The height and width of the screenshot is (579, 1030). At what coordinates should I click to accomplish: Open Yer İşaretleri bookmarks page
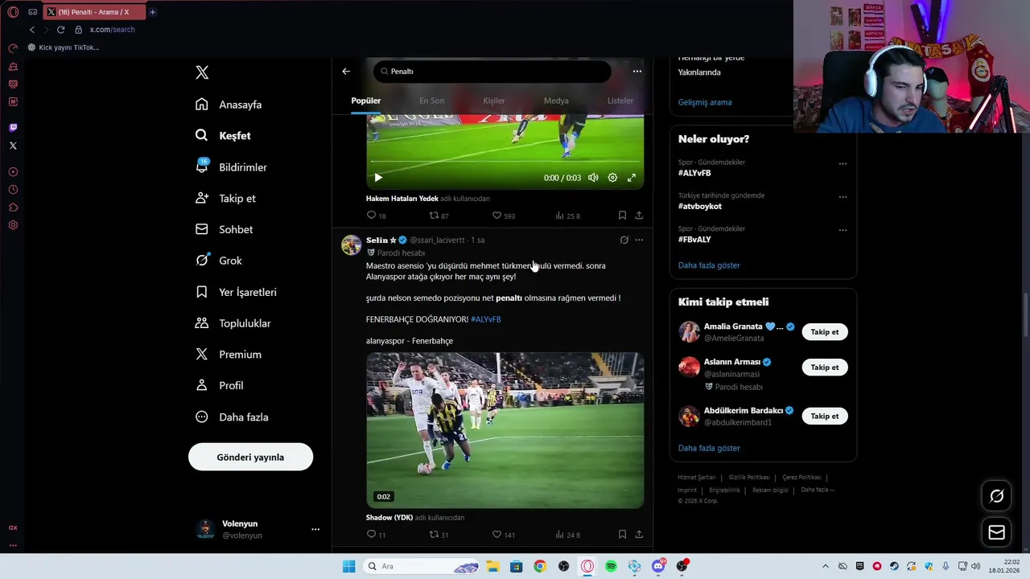236,292
